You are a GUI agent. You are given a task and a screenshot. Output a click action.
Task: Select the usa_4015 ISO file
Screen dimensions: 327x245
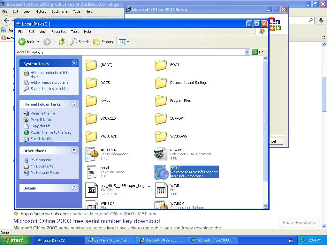click(x=91, y=190)
